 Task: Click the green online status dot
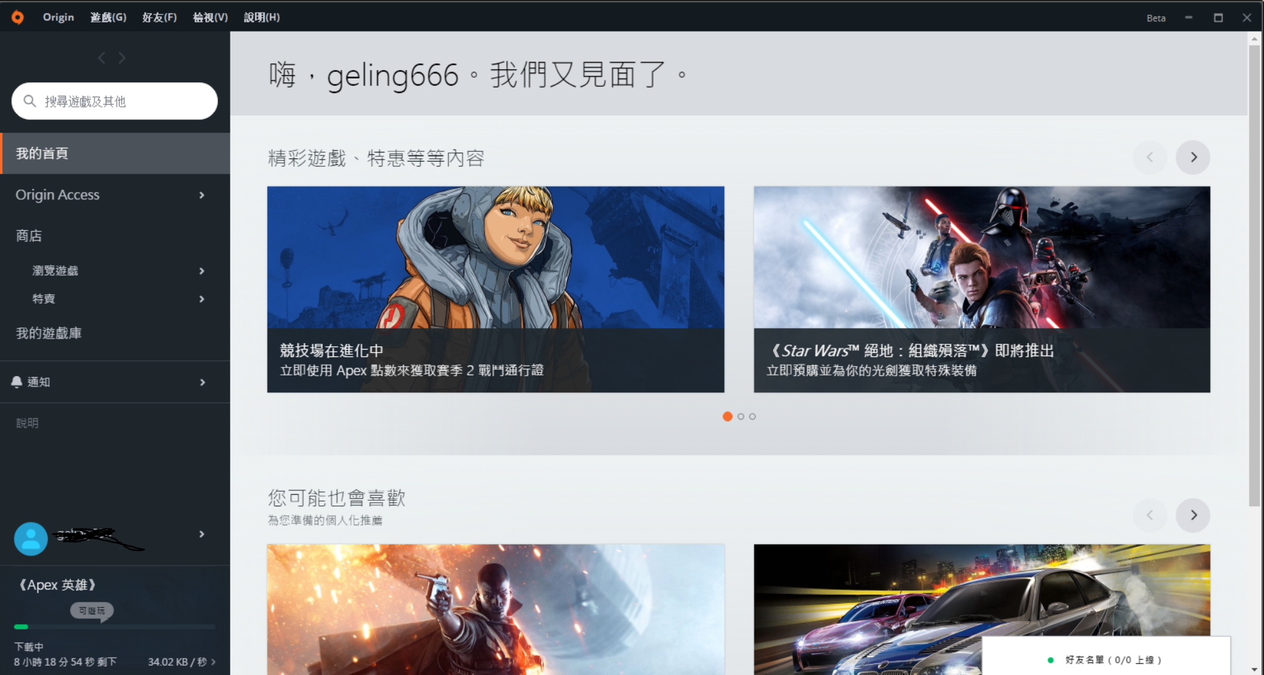(1050, 660)
